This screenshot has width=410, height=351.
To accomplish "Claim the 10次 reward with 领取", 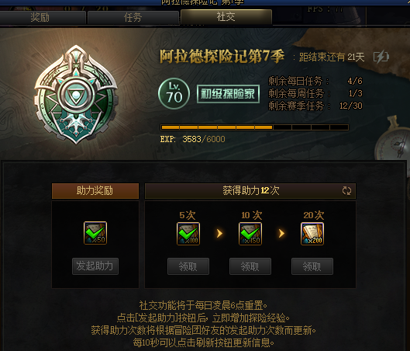I will (x=250, y=266).
